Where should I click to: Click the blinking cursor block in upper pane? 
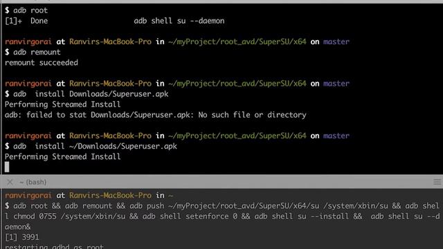click(7, 167)
